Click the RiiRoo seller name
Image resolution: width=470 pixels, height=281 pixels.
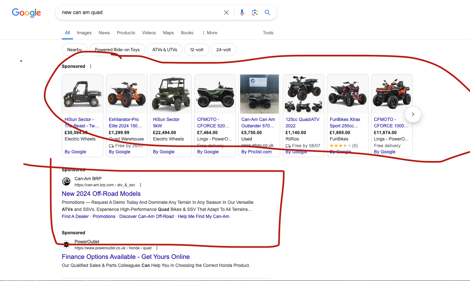tap(292, 139)
